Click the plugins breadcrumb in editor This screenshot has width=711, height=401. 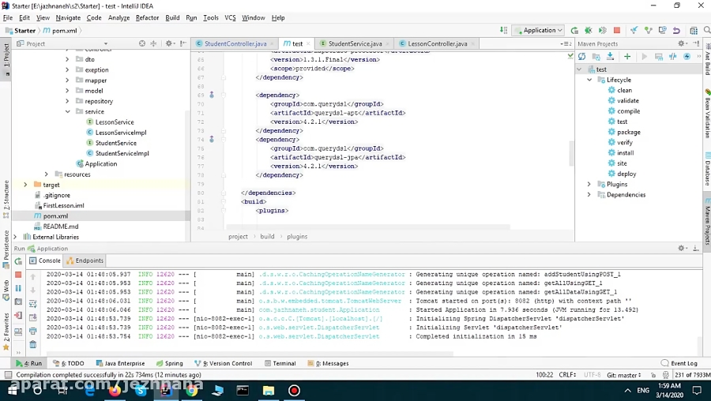(297, 237)
